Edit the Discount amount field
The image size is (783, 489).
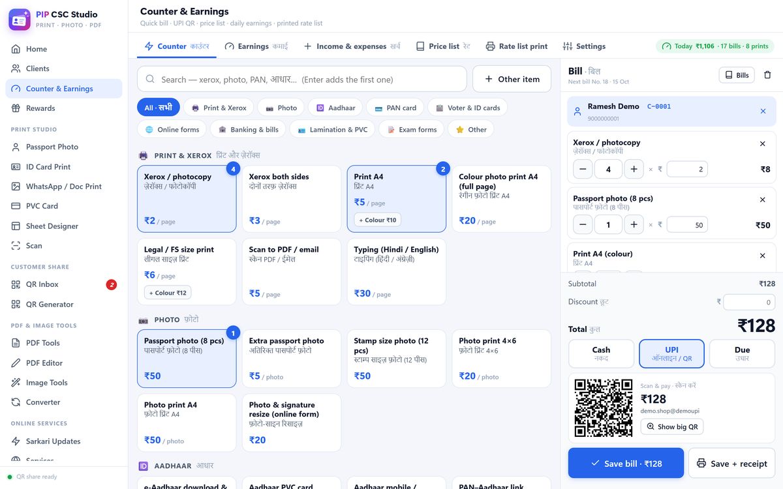click(x=749, y=302)
